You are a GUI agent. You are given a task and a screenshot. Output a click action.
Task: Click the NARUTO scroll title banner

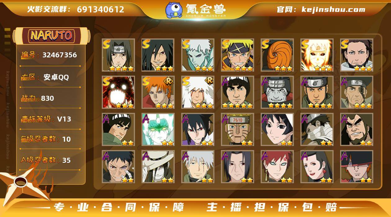pyautogui.click(x=51, y=36)
